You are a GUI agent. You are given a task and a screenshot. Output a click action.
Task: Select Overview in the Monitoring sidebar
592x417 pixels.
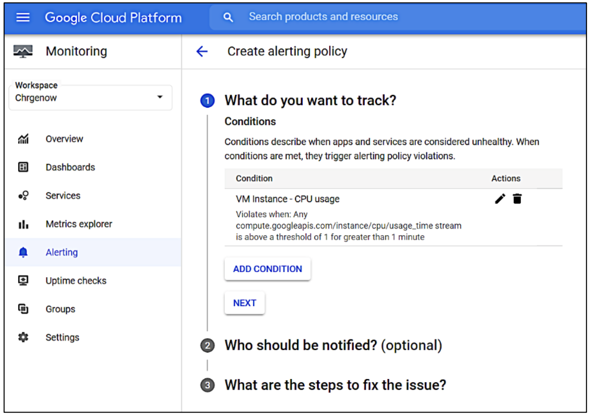64,139
